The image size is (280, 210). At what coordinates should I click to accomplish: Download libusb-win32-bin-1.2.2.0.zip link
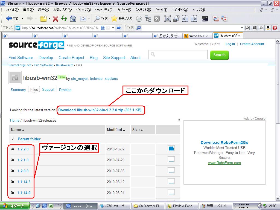tap(100, 110)
